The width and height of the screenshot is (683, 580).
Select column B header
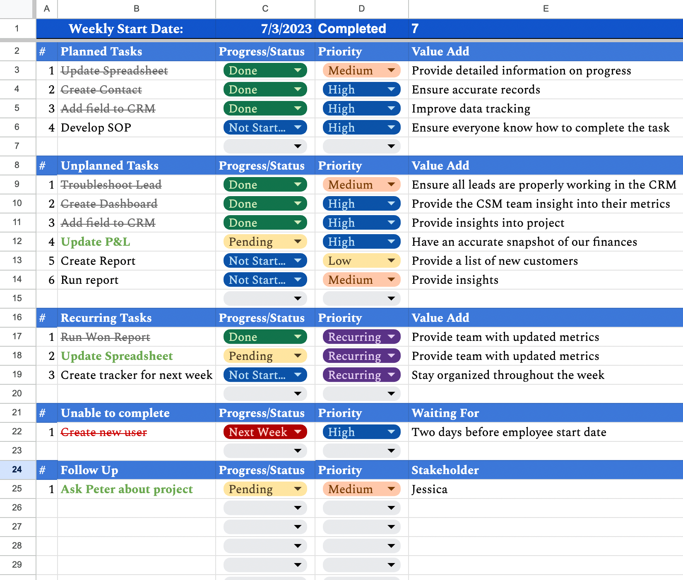point(136,9)
